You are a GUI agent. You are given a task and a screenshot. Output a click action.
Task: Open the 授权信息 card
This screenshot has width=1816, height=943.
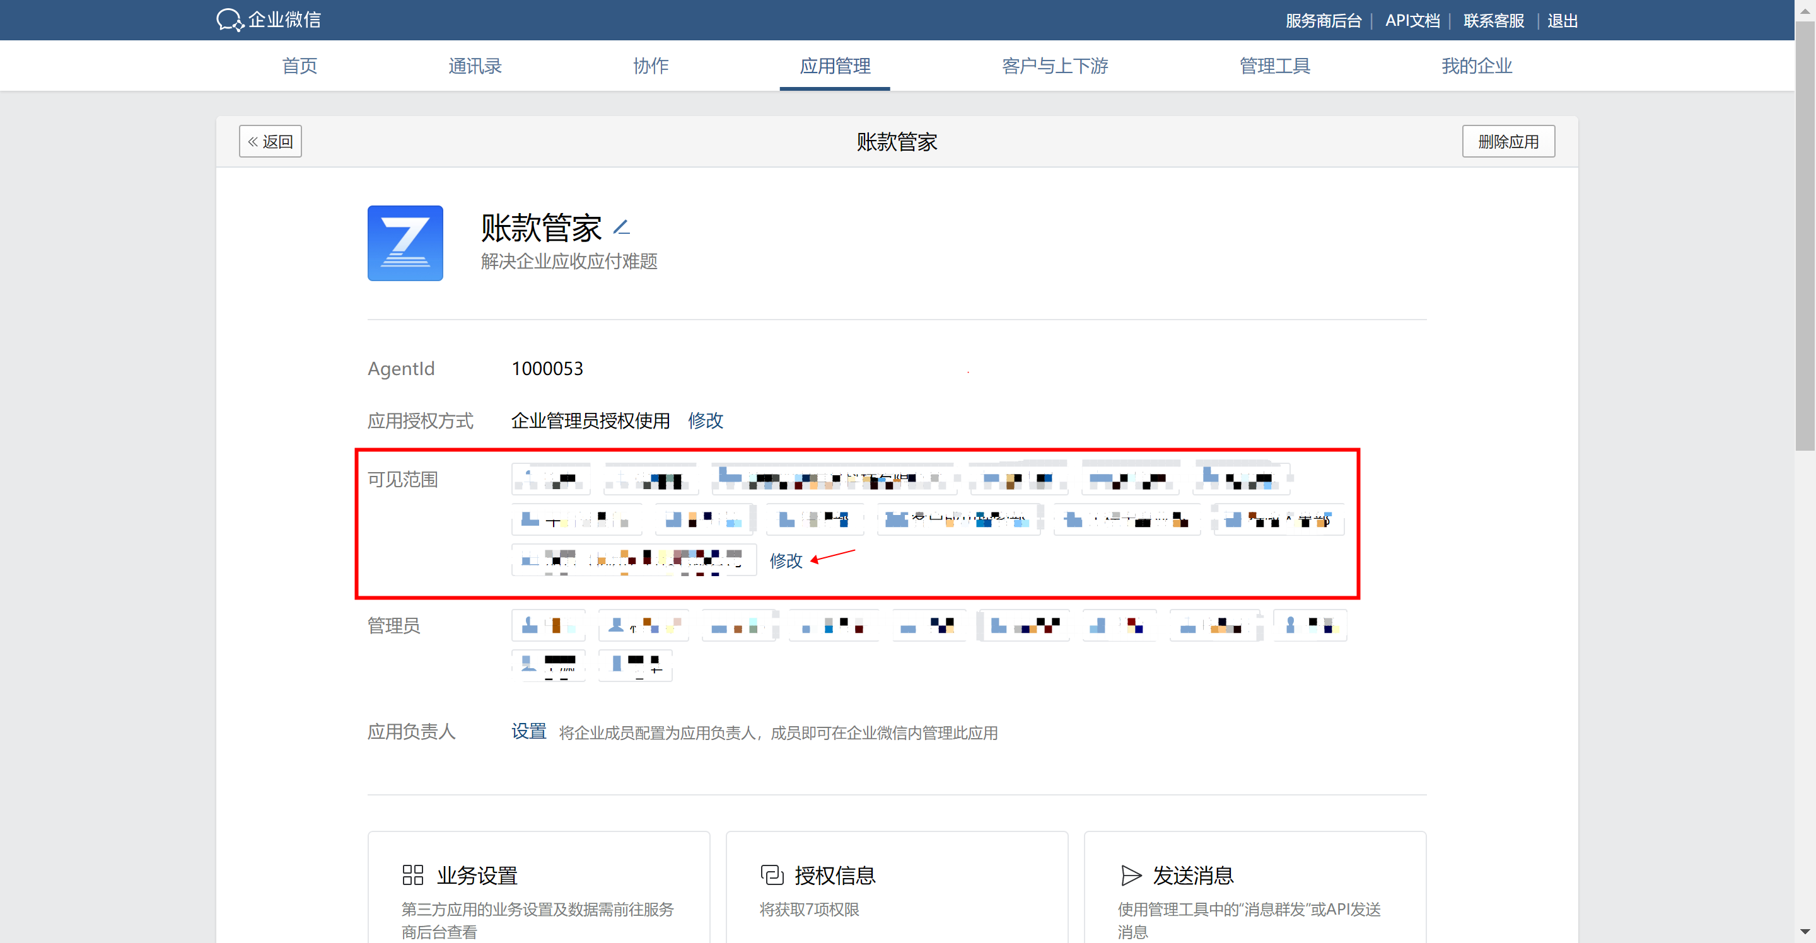tap(897, 888)
